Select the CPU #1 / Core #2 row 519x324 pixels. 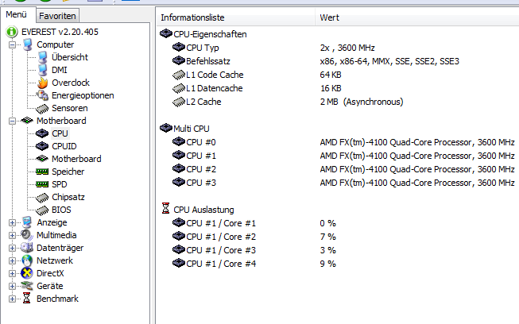coord(338,237)
